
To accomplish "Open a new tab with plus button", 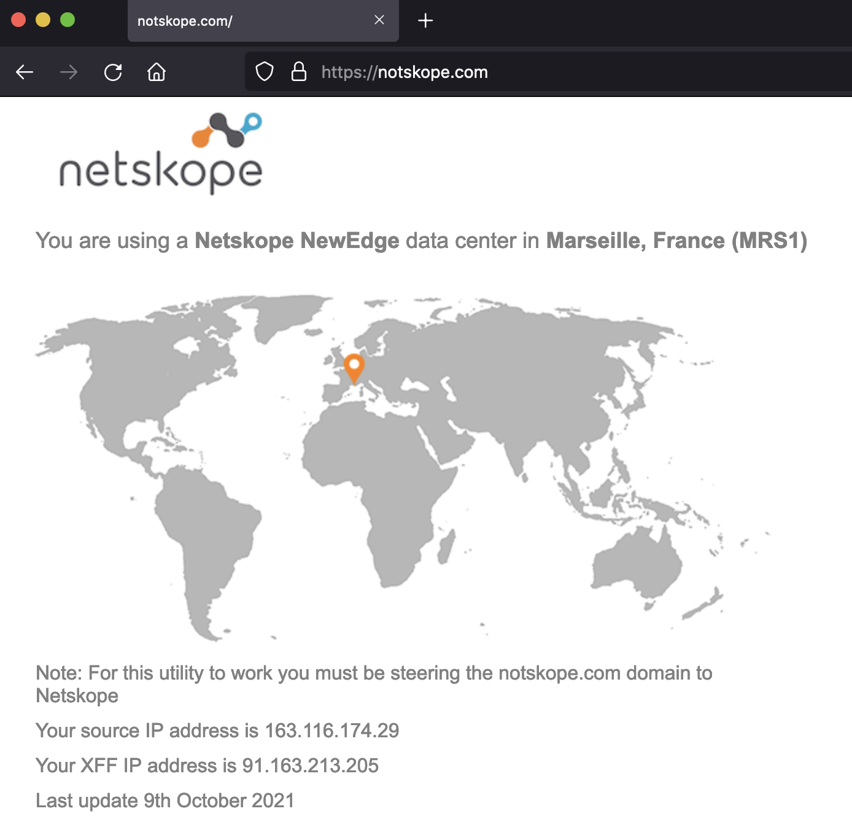I will [425, 21].
